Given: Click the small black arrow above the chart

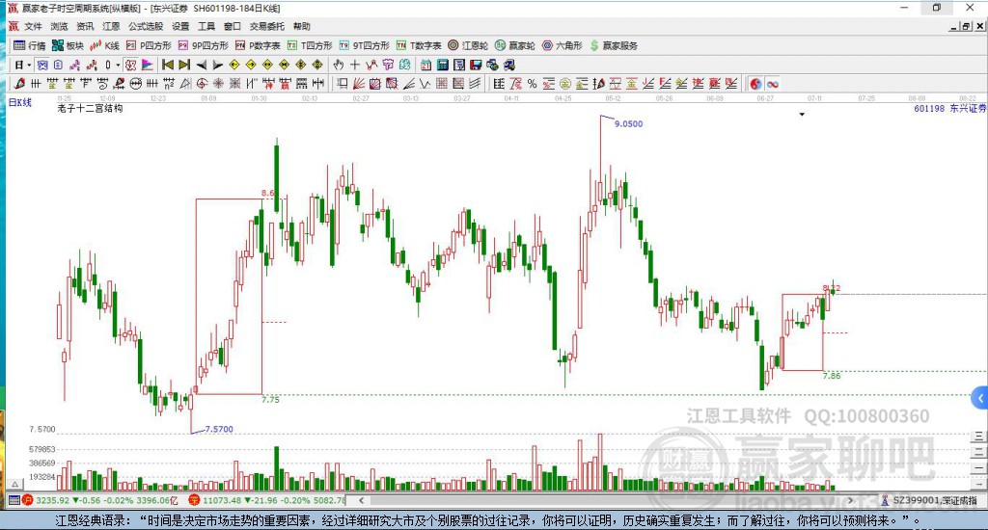Looking at the screenshot, I should pyautogui.click(x=802, y=115).
